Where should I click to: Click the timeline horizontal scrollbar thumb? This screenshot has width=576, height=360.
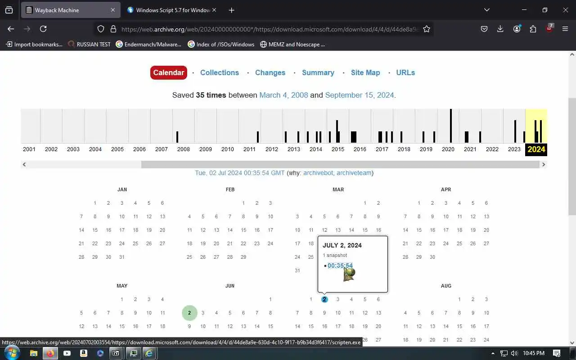pyautogui.click(x=340, y=165)
